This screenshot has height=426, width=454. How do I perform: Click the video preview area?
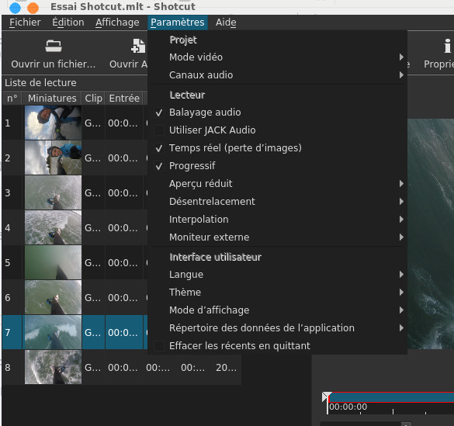click(x=431, y=234)
